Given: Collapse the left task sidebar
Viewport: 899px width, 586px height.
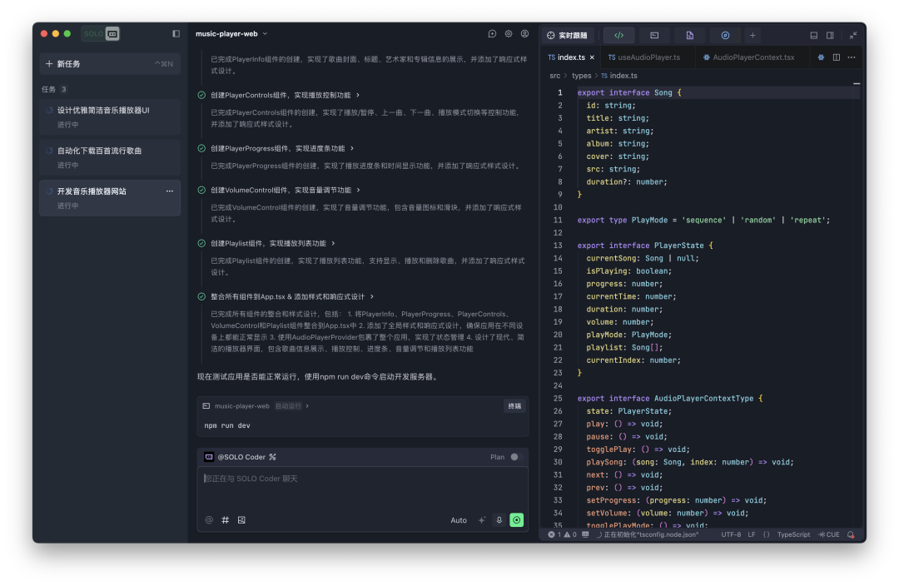Looking at the screenshot, I should coord(176,34).
